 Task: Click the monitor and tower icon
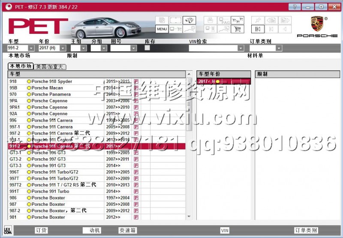tap(210, 29)
